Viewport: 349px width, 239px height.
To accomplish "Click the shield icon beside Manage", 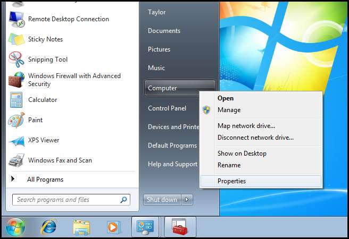I will click(x=206, y=110).
